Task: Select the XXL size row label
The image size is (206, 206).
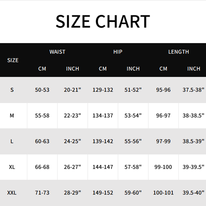Action: point(12,193)
